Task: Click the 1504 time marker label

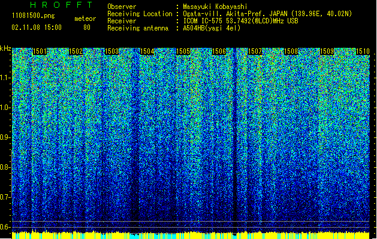Action: pos(147,51)
